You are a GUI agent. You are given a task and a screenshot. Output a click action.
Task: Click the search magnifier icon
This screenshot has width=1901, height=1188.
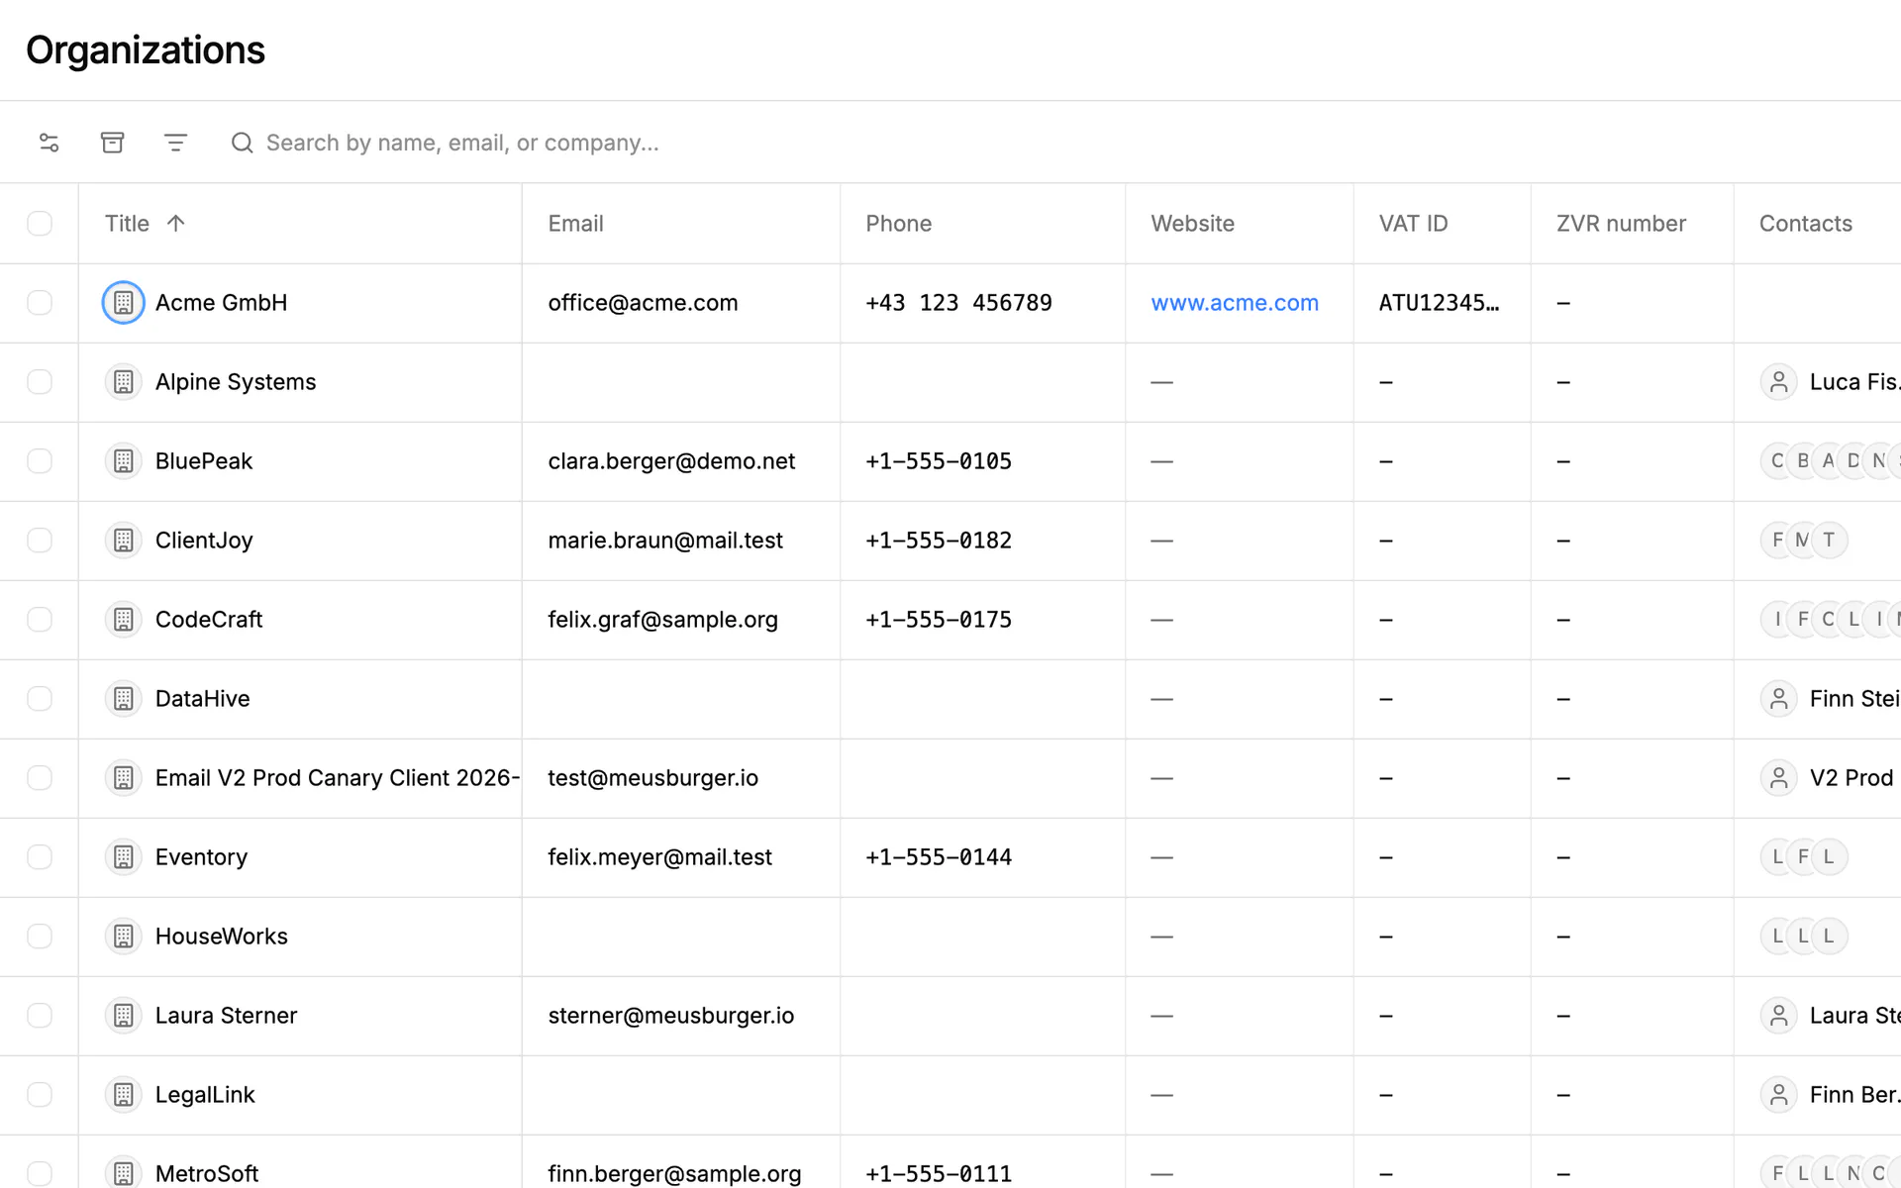pyautogui.click(x=242, y=143)
